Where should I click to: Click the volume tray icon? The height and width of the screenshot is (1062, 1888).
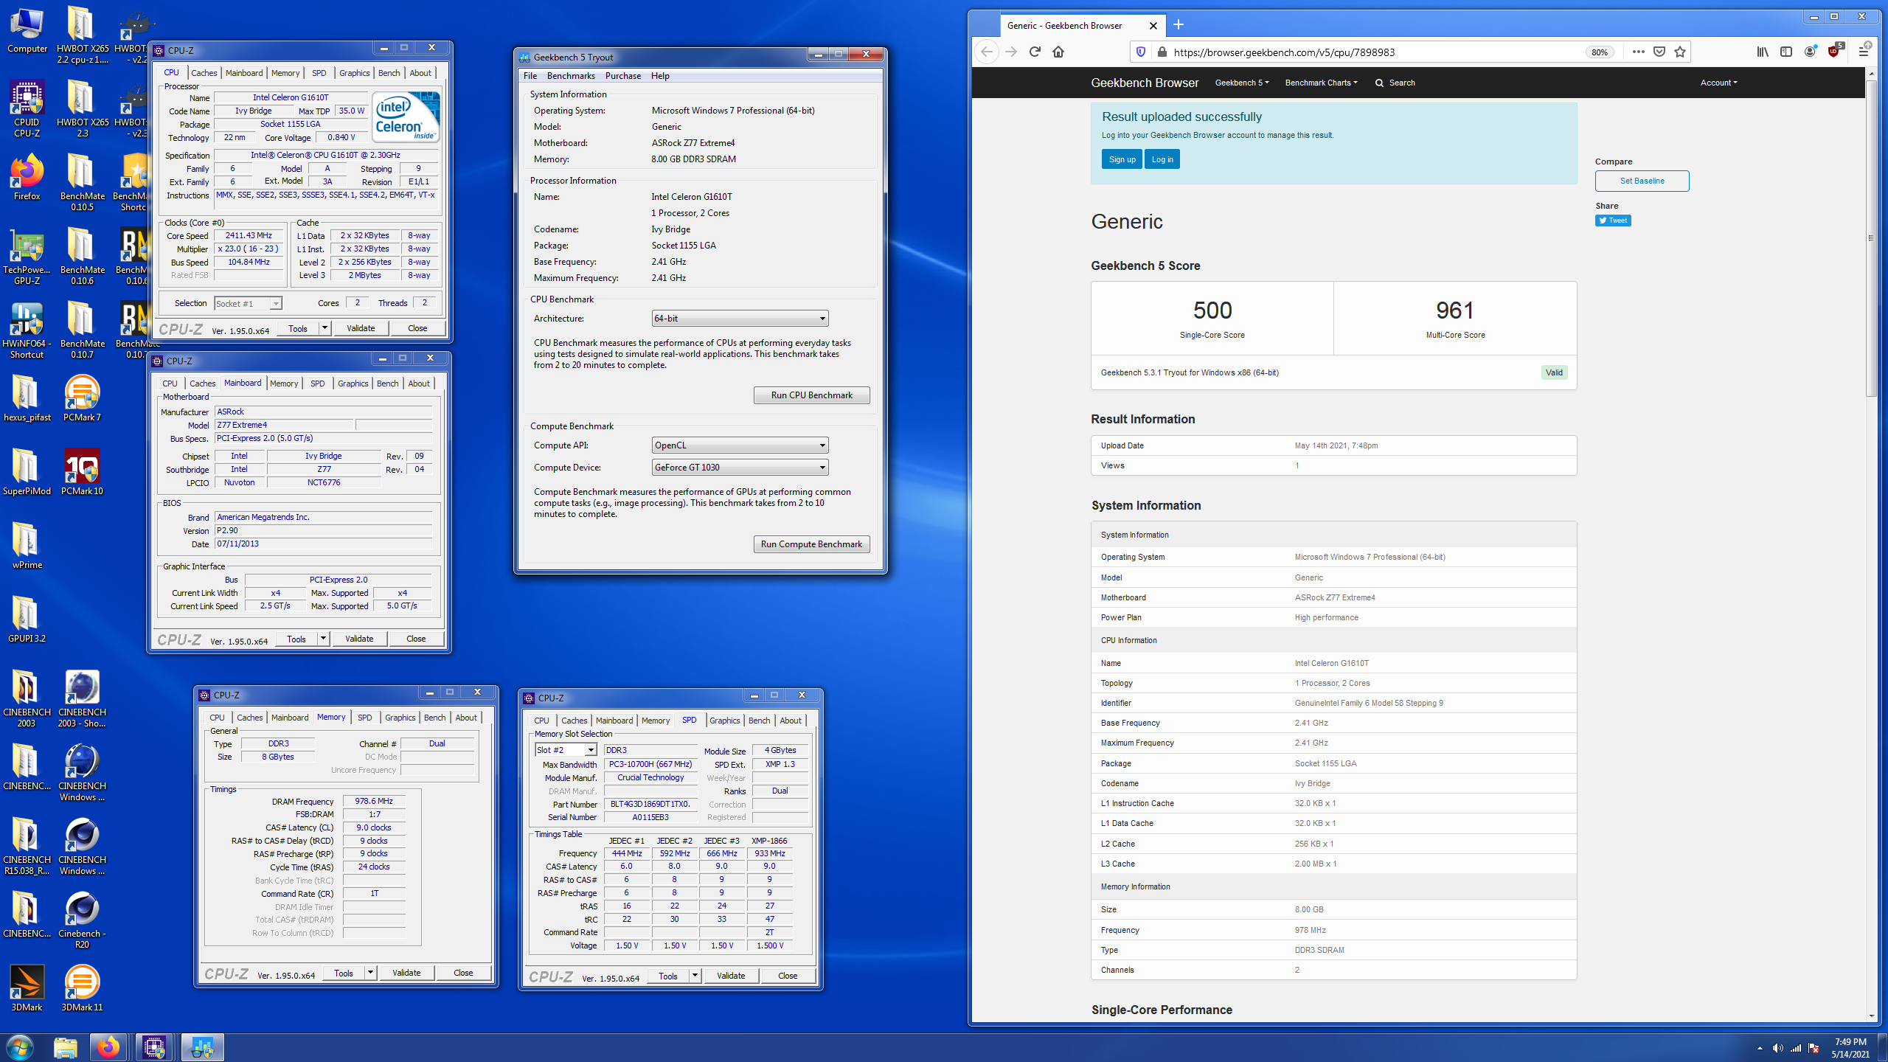point(1777,1048)
